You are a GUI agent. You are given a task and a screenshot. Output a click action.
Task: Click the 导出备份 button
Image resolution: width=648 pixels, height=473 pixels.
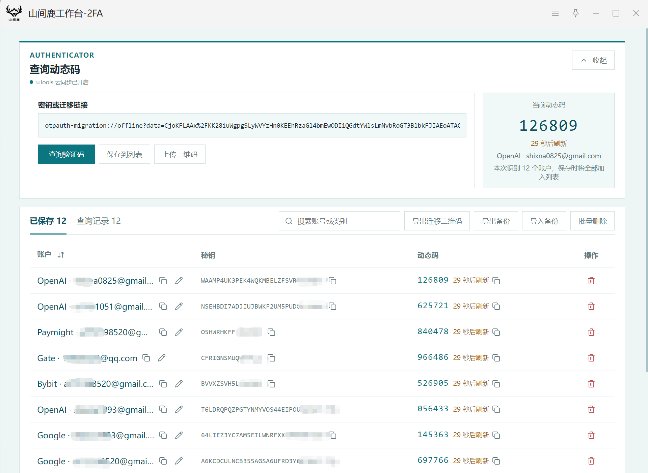pos(496,221)
